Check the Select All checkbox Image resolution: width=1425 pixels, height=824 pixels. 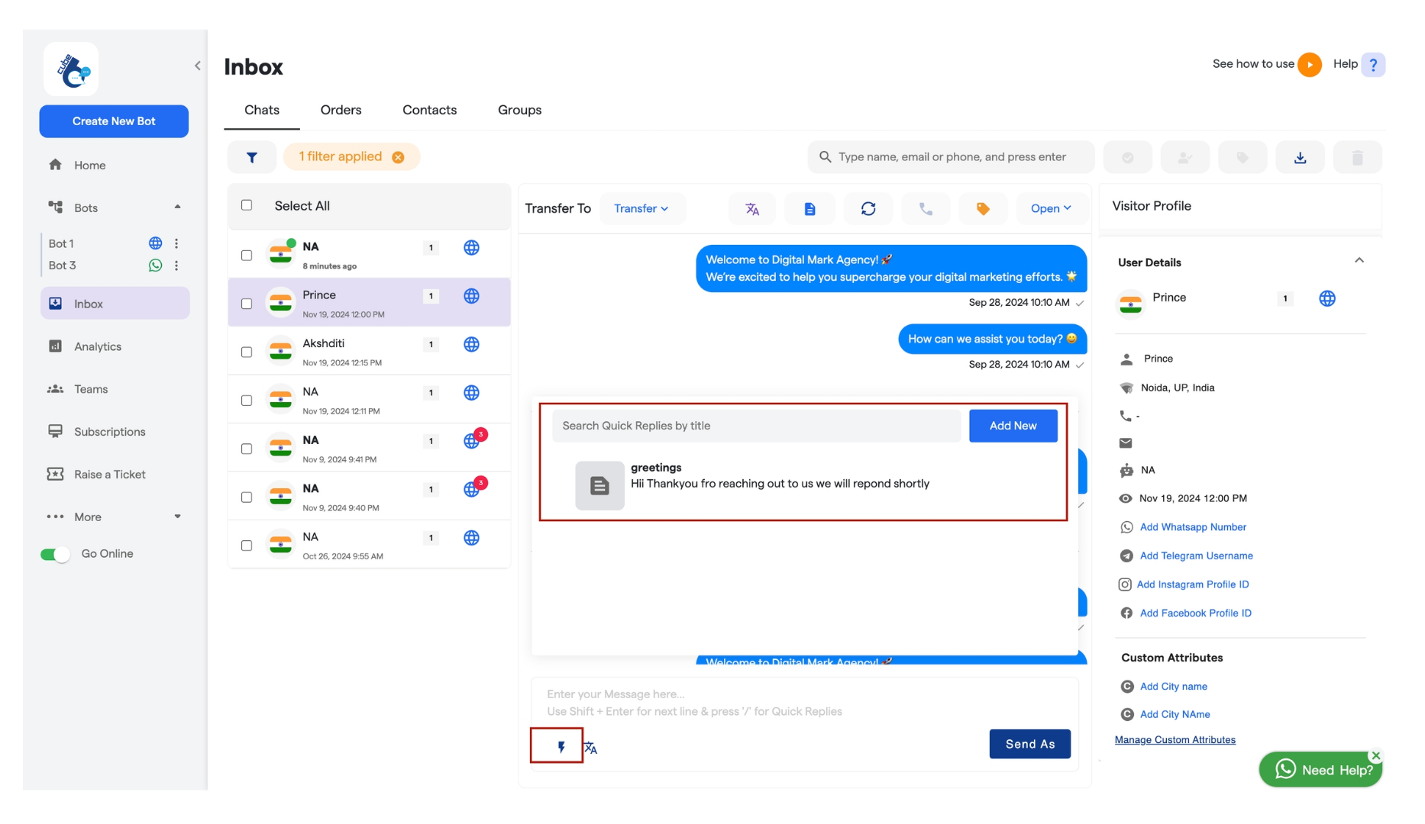click(x=247, y=205)
